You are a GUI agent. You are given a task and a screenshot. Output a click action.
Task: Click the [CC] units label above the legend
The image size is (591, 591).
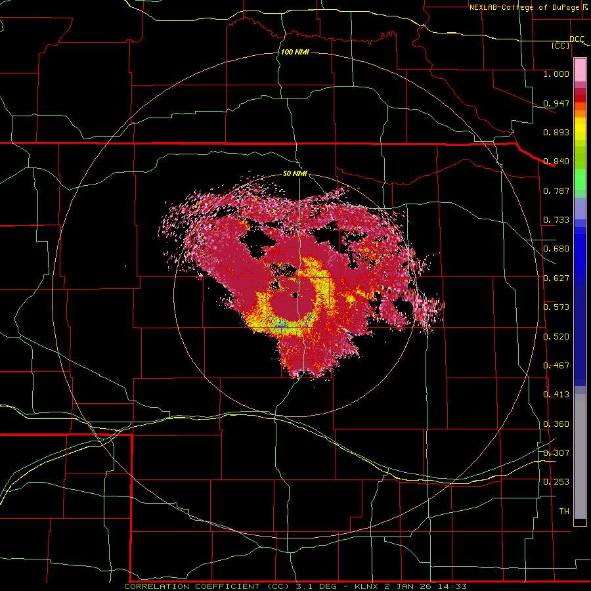[x=561, y=45]
